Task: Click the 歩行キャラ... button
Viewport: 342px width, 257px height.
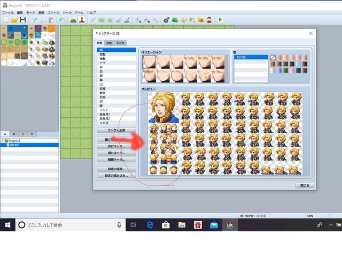Action: tap(116, 146)
